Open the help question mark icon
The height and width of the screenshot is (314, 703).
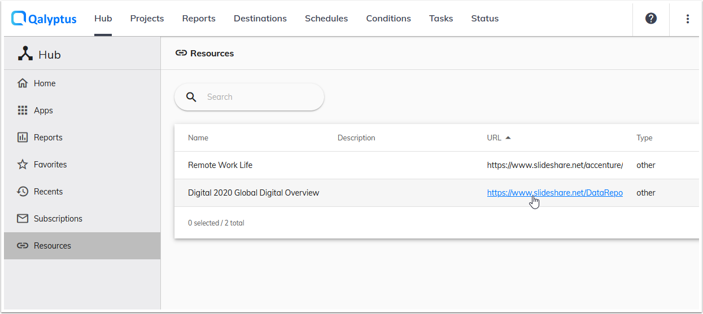tap(651, 19)
